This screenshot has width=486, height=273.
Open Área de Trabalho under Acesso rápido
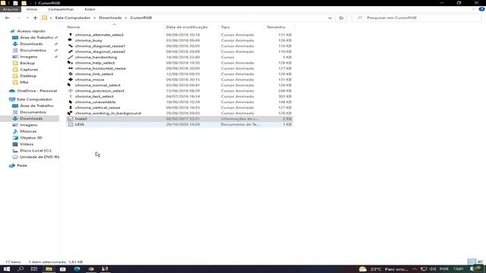[36, 37]
